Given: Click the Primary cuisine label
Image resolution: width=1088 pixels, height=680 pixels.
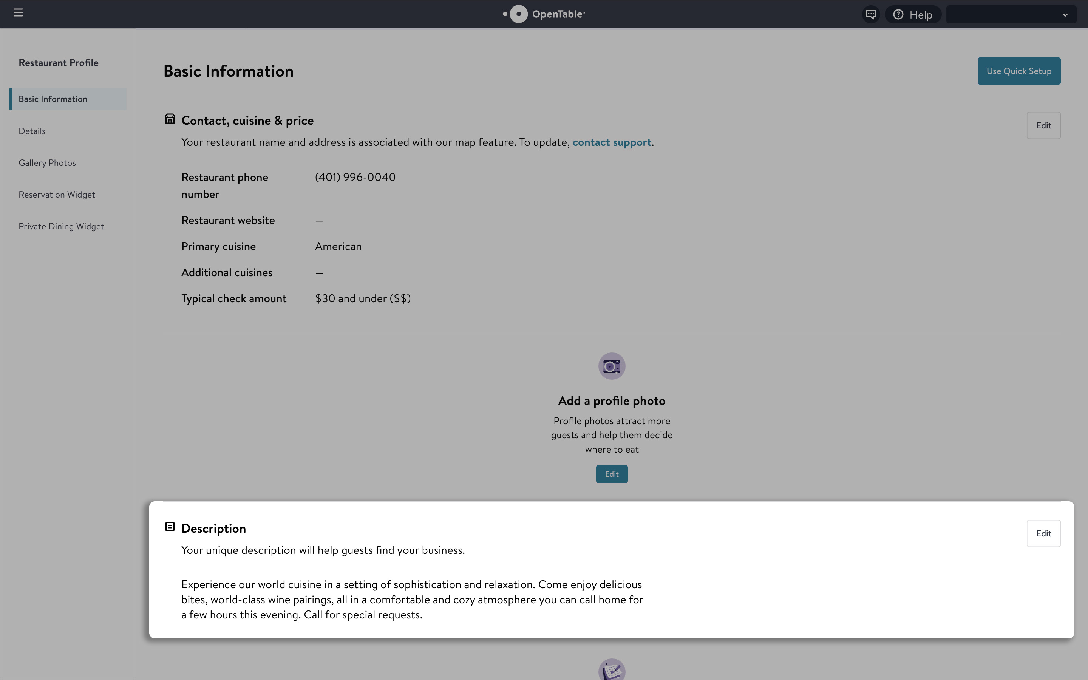Looking at the screenshot, I should [218, 246].
